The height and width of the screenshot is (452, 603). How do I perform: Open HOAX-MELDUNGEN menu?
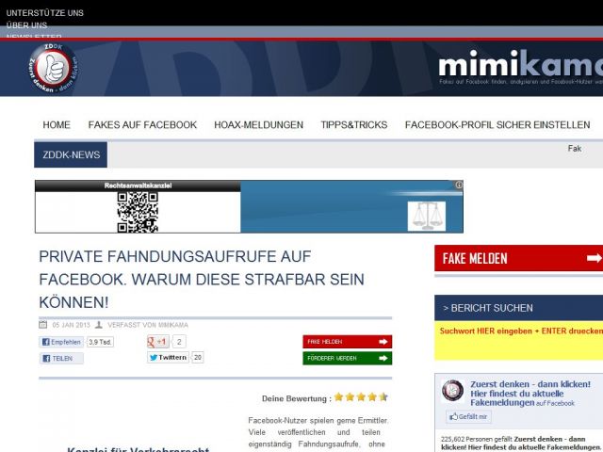(258, 125)
